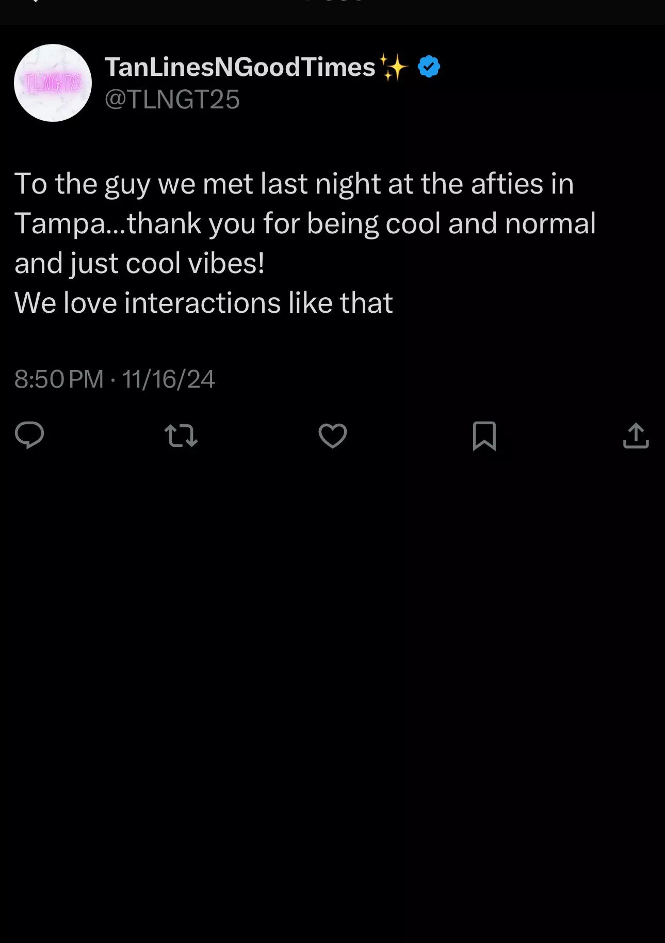The image size is (665, 943).
Task: Click the word "afties" in the post
Action: pos(507,184)
